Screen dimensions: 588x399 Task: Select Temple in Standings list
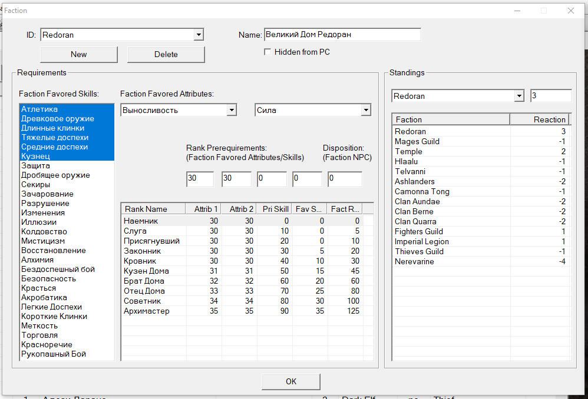pyautogui.click(x=481, y=151)
